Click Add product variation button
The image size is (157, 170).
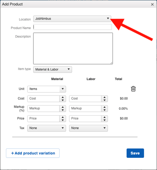(x=33, y=153)
